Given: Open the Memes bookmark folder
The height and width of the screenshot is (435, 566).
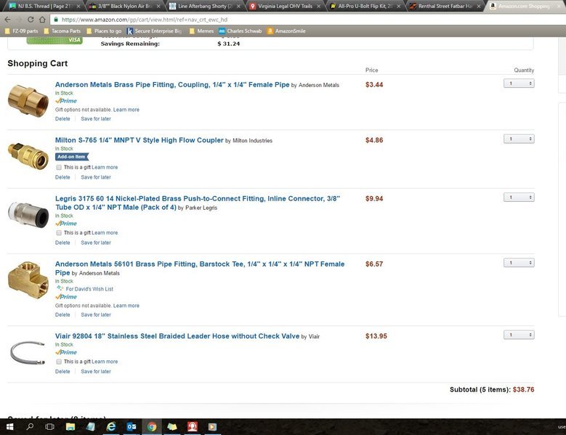Looking at the screenshot, I should pyautogui.click(x=201, y=31).
